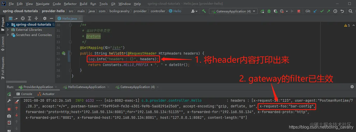Click Git Commit checkmark icon
The height and width of the screenshot is (132, 356).
(x=322, y=11)
